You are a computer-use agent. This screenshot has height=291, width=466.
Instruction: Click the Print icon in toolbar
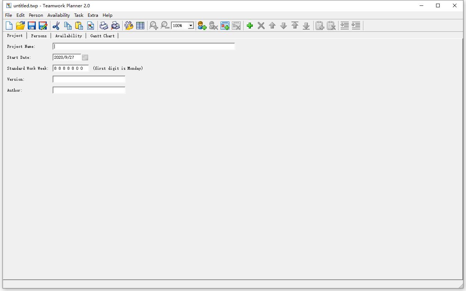(x=104, y=26)
